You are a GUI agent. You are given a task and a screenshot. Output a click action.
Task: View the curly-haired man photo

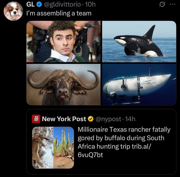[x=63, y=41]
